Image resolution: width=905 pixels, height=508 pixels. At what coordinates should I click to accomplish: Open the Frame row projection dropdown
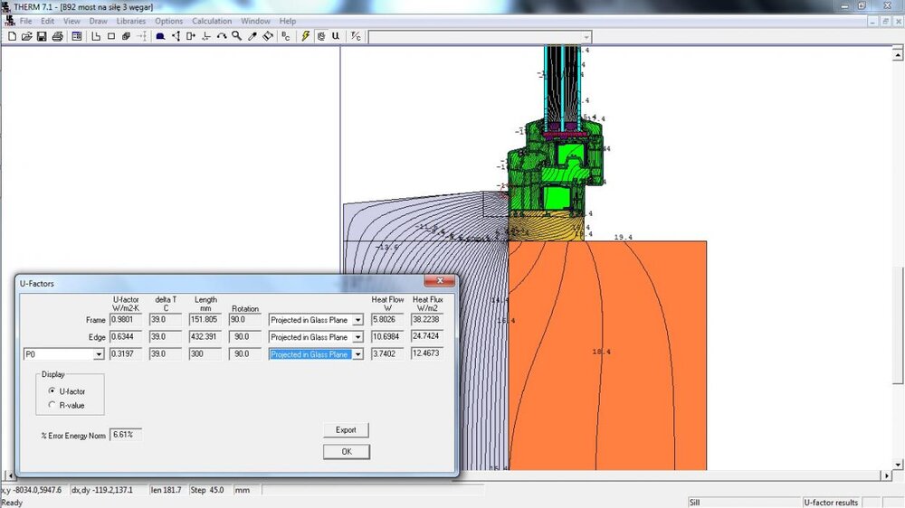pyautogui.click(x=357, y=320)
